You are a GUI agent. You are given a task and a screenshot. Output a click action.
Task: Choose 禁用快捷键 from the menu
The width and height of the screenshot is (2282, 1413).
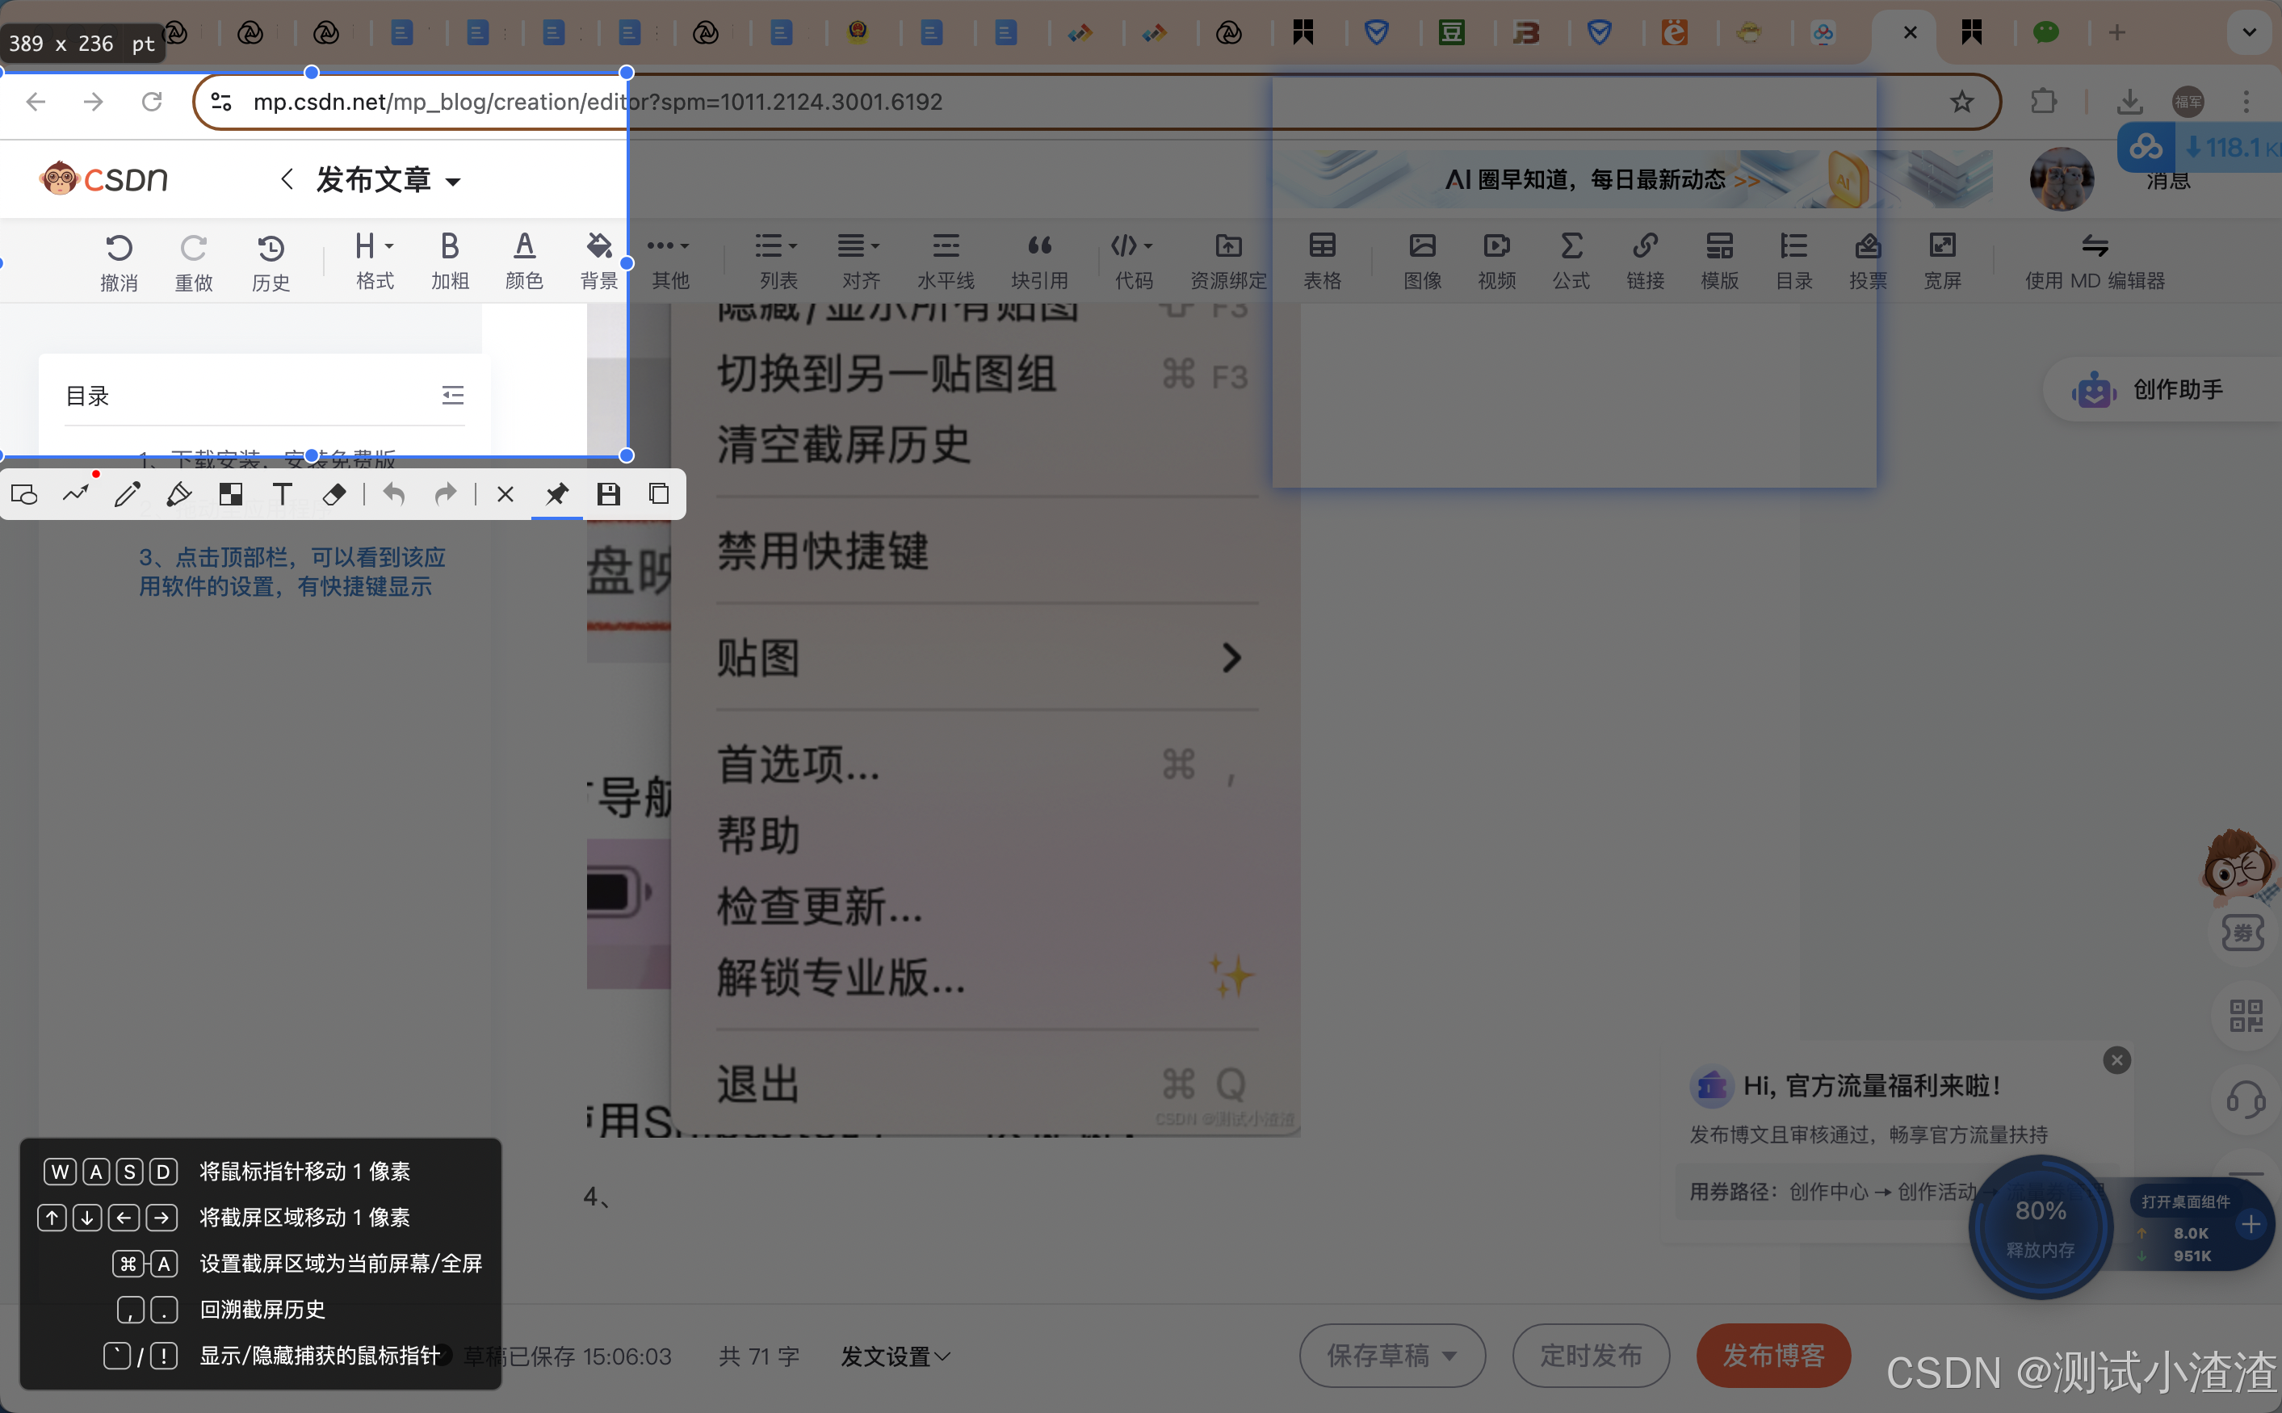click(x=822, y=551)
